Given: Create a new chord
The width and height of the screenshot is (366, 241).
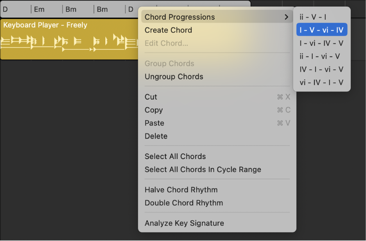Looking at the screenshot, I should pyautogui.click(x=168, y=30).
